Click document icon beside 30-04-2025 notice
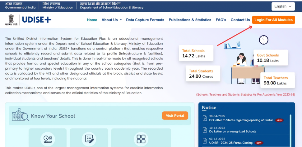The width and height of the screenshot is (302, 147). click(x=205, y=118)
